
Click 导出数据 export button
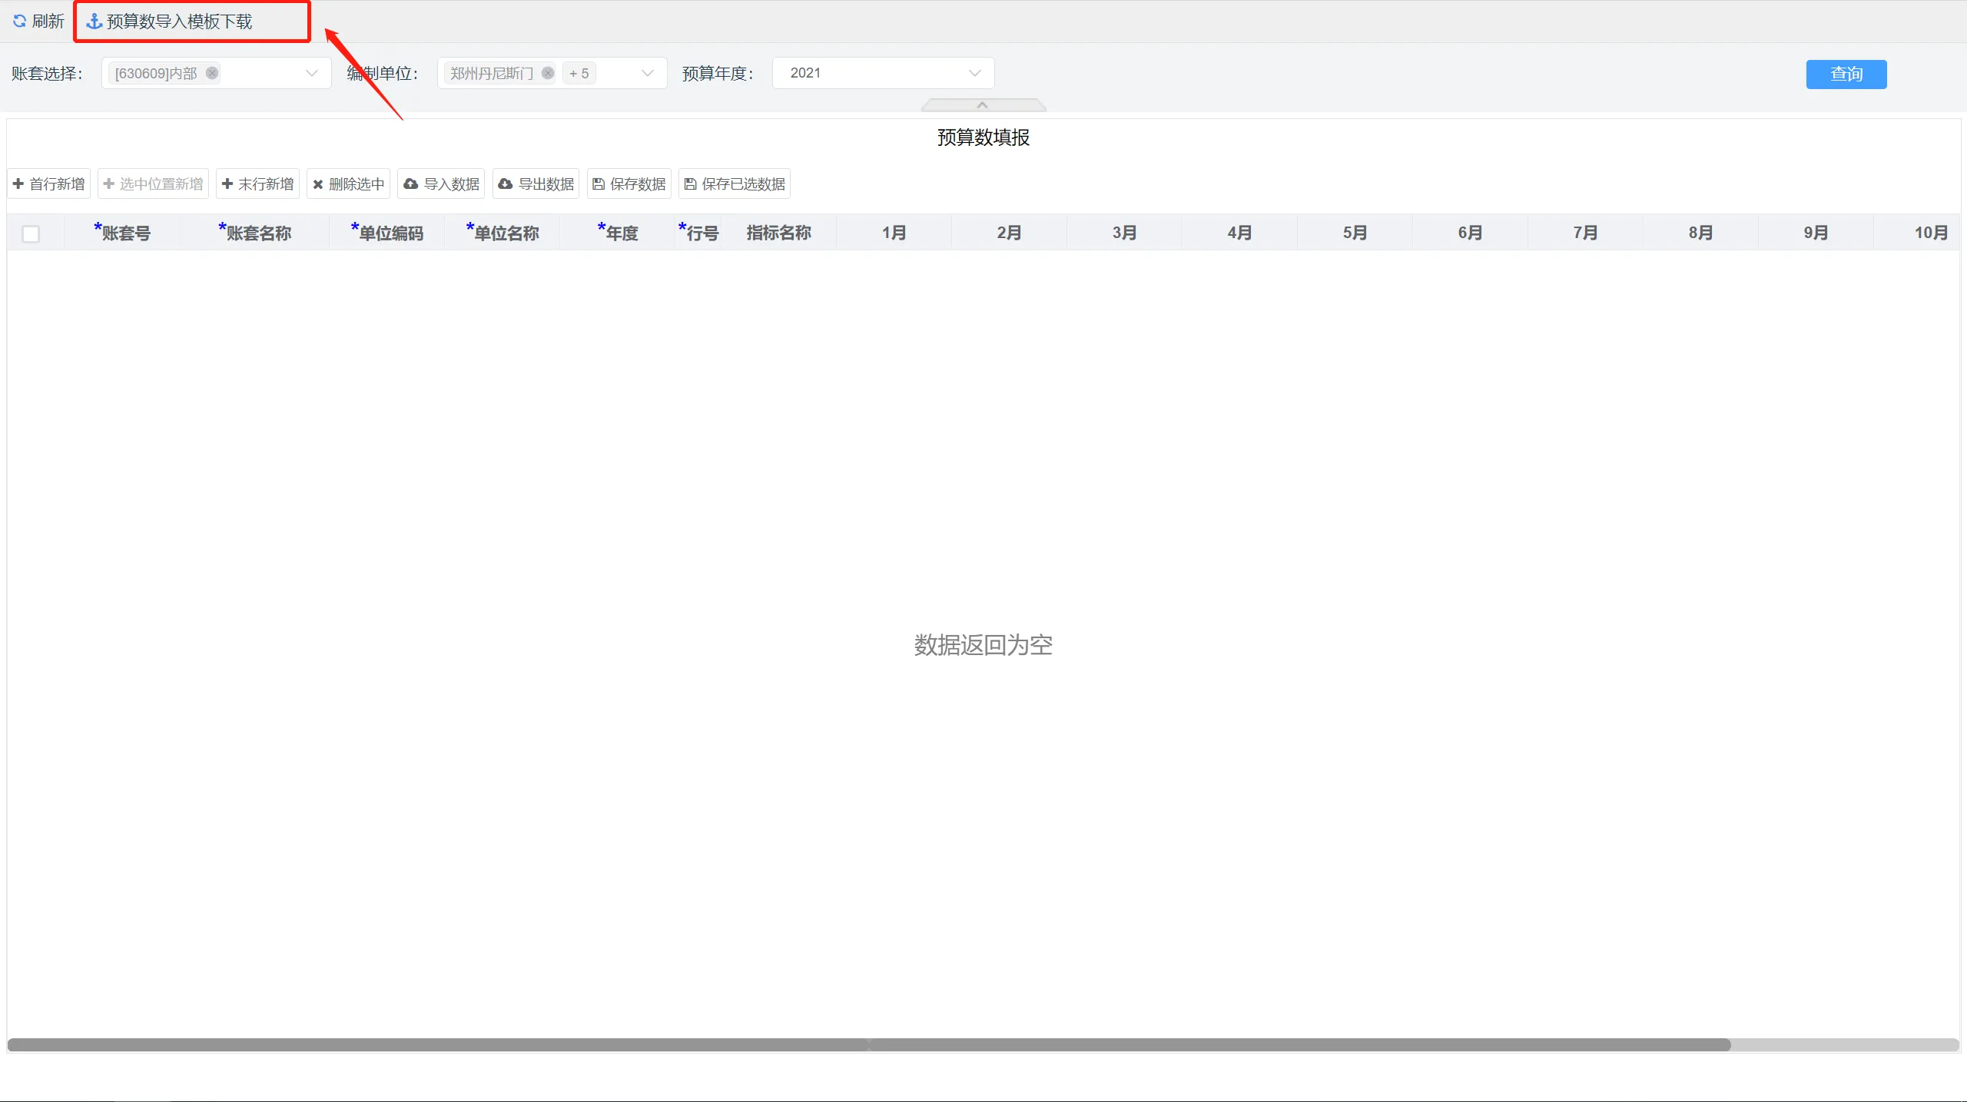pos(536,184)
